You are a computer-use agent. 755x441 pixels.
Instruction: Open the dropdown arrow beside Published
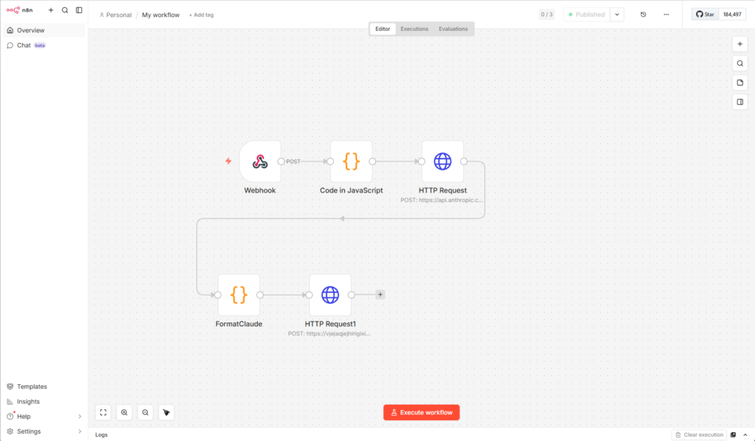(617, 14)
